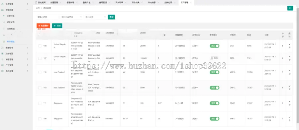299x130 pixels.
Task: Open the editor for row 110 via pencil icon
Action: (290, 70)
